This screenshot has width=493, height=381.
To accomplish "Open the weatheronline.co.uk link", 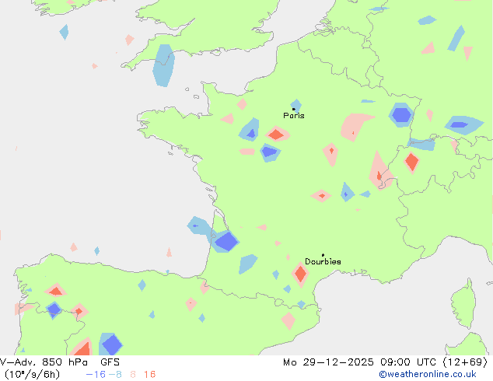I will (428, 374).
